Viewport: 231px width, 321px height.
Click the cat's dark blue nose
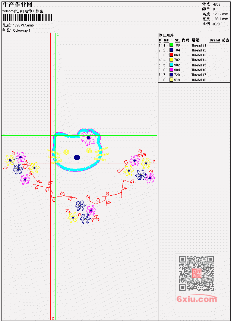coord(77,157)
